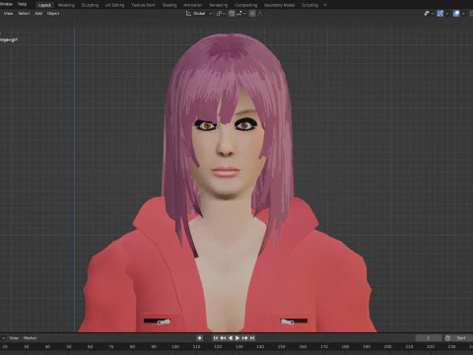473x355 pixels.
Task: Toggle the preview range clock icon
Action: [447, 338]
